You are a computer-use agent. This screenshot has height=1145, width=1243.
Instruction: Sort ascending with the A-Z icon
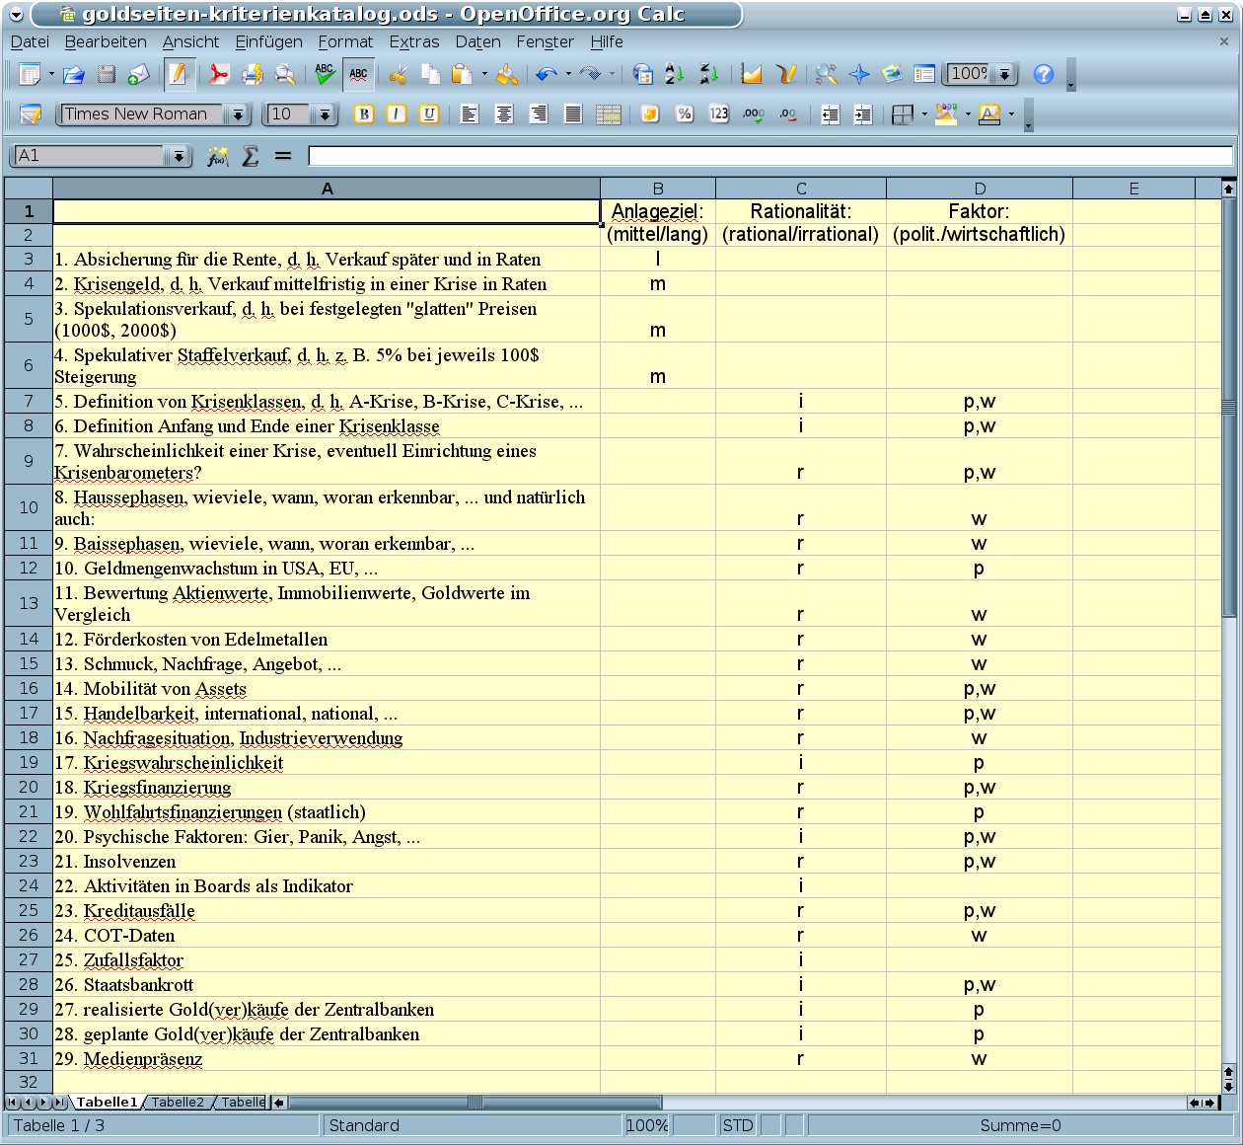(675, 74)
